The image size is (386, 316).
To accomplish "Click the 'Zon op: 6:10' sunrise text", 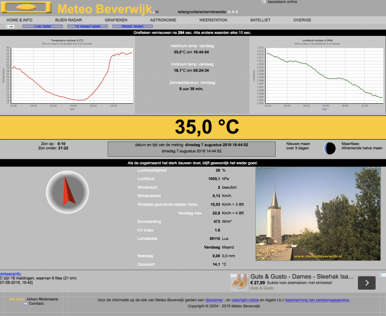I will pyautogui.click(x=53, y=144).
